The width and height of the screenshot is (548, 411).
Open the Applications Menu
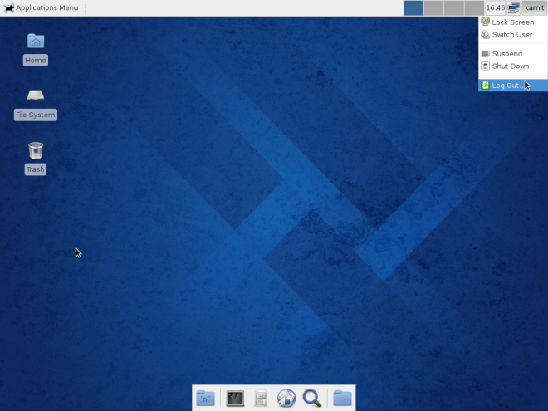click(41, 7)
